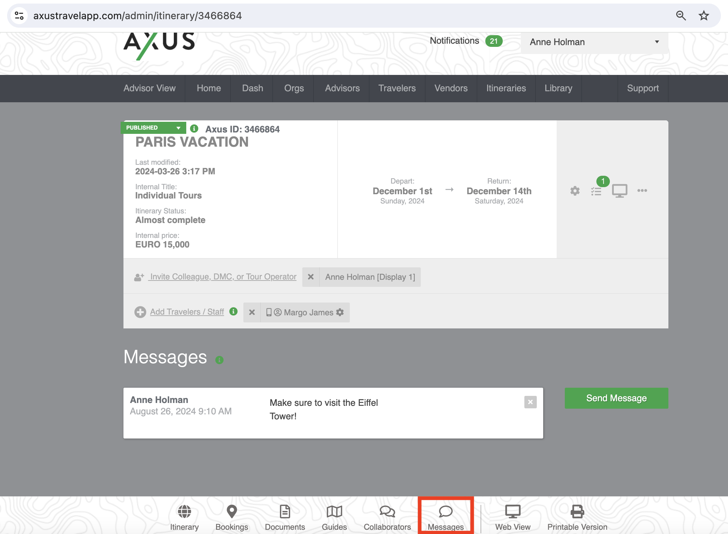Click the message text about Eiffel Tower
This screenshot has height=534, width=728.
coord(324,409)
